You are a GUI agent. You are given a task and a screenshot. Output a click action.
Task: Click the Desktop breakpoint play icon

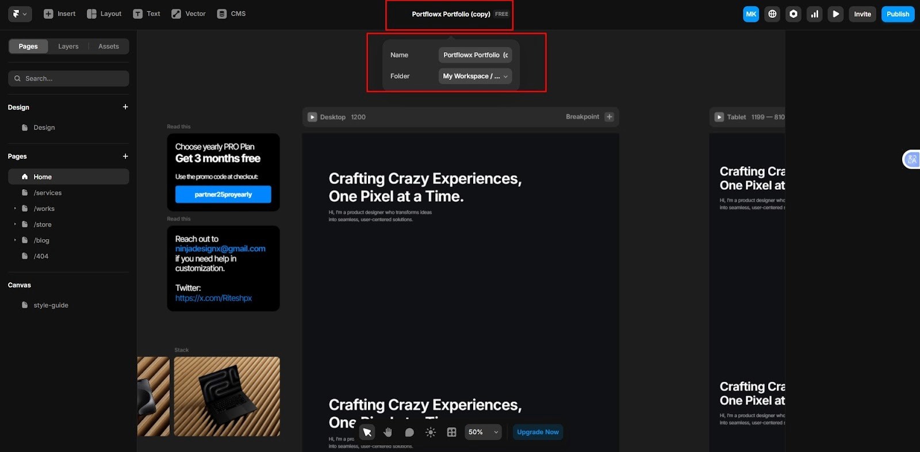pos(312,117)
